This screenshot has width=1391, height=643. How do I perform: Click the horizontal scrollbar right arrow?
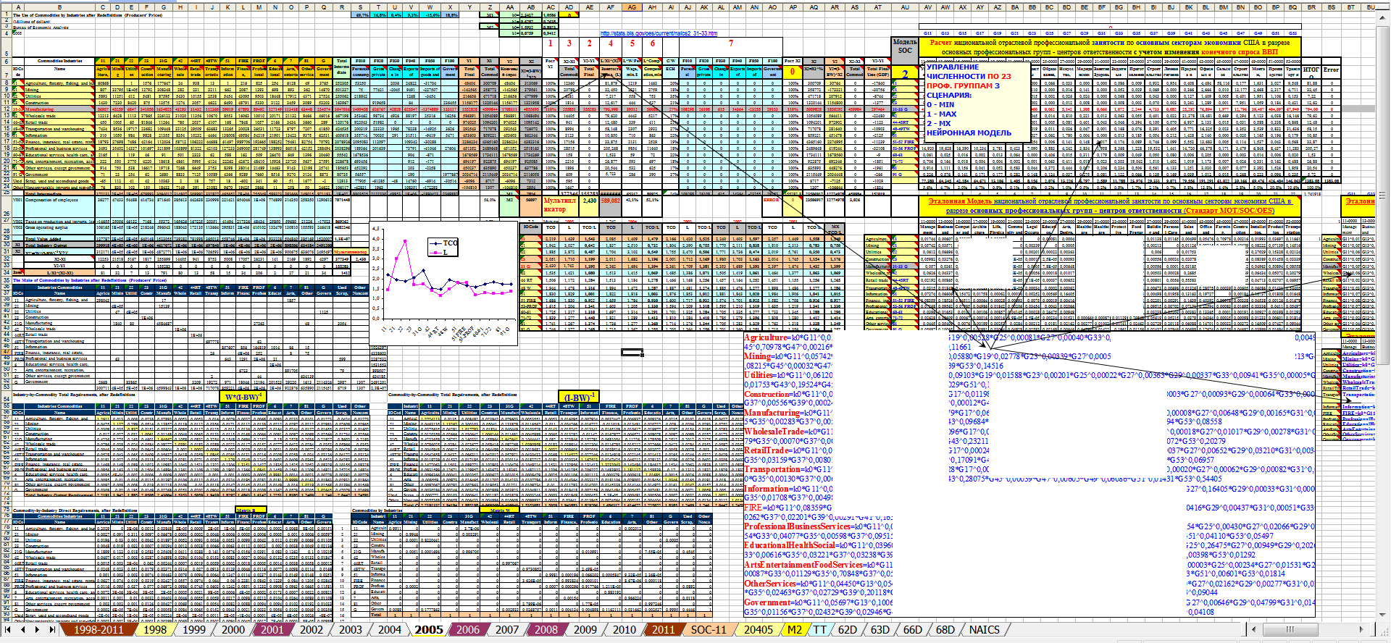tap(1361, 630)
